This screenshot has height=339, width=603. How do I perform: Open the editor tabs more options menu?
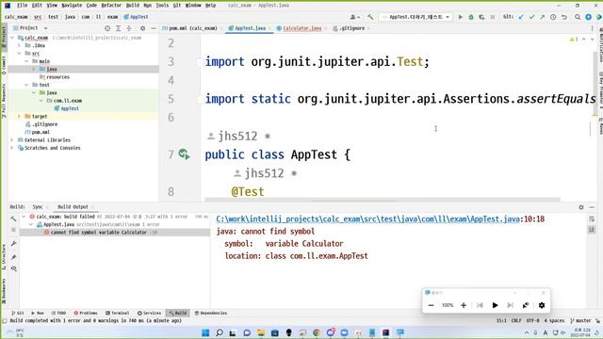[592, 28]
